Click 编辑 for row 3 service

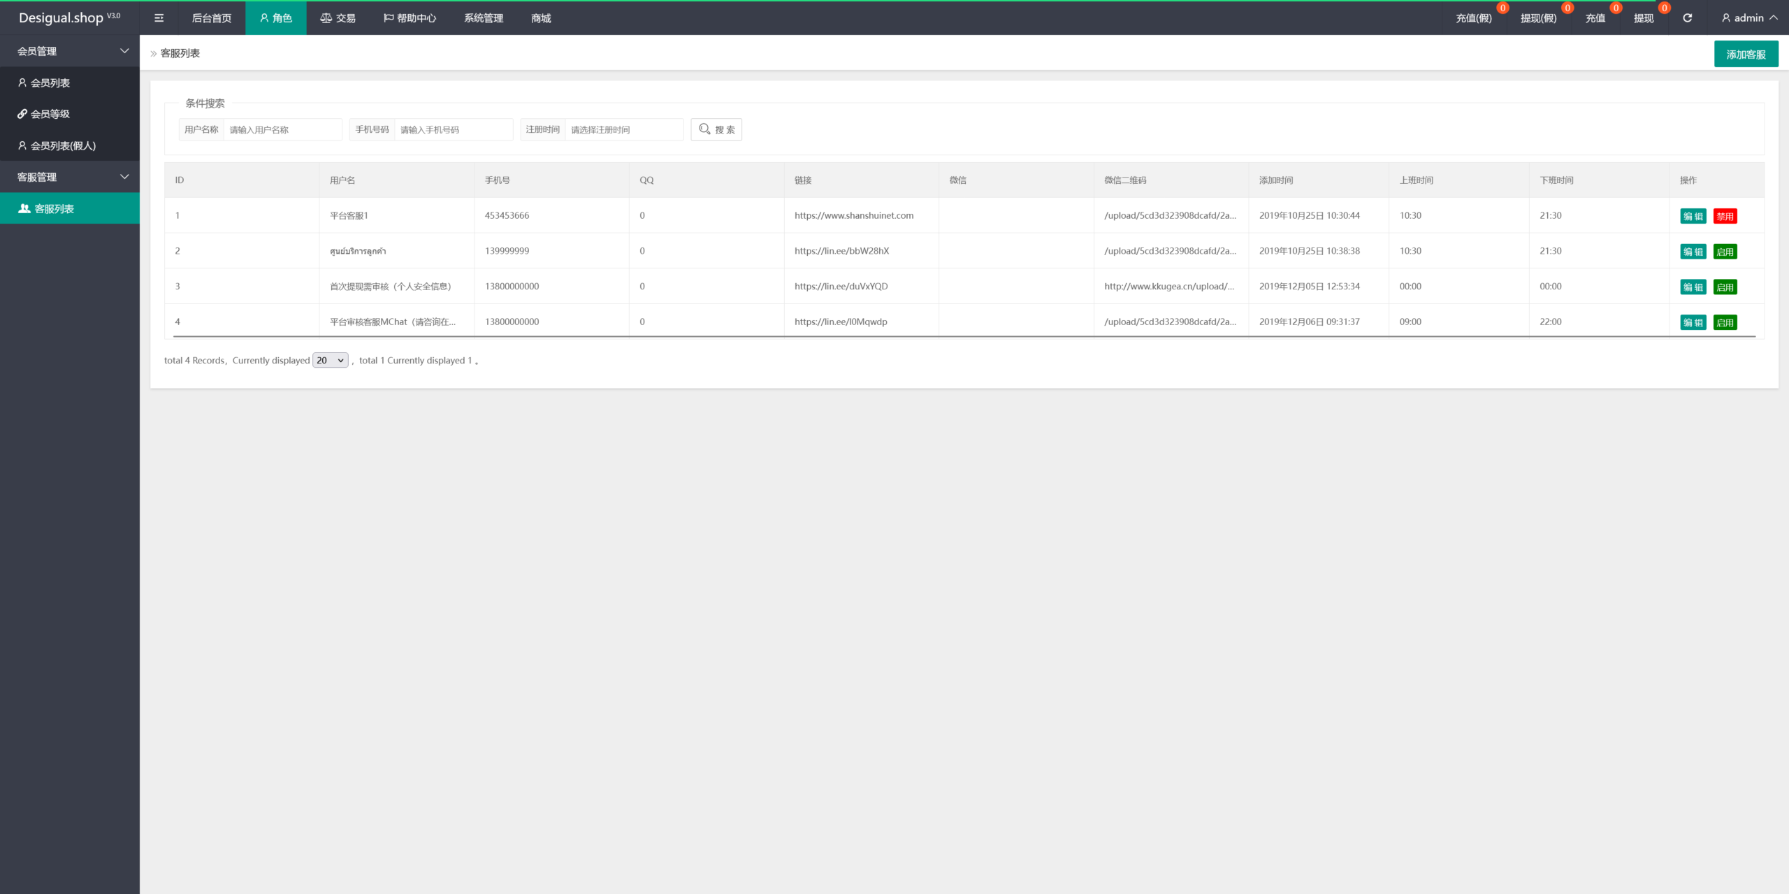1693,287
